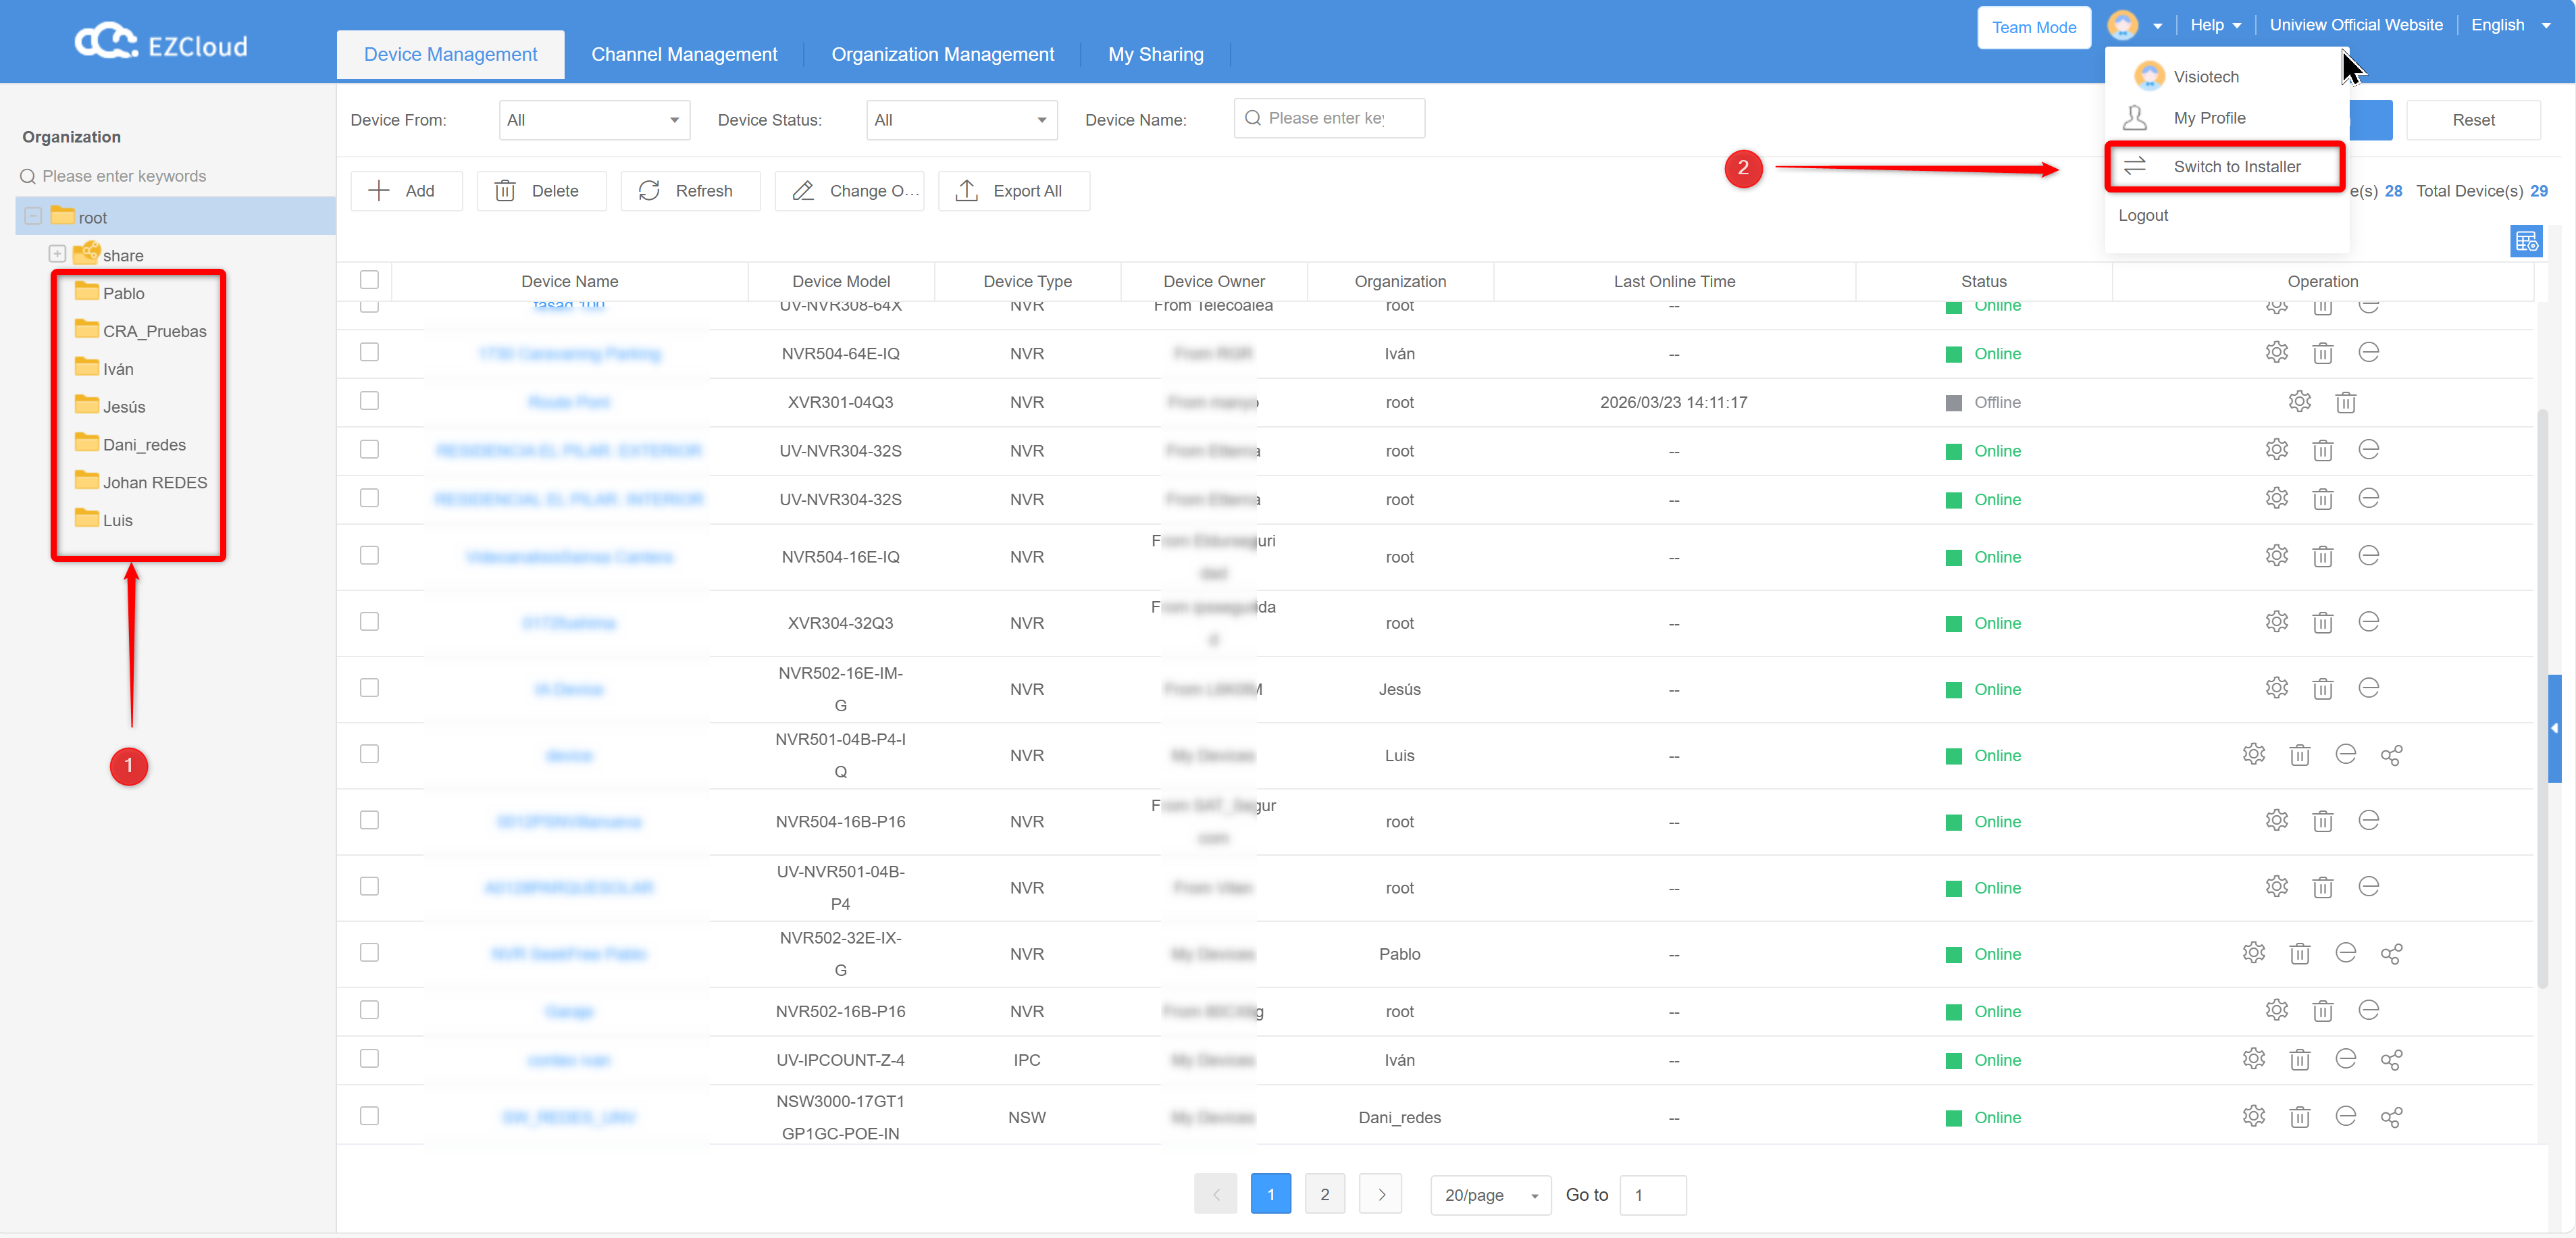Check the box for XVR301-04Q3 row
2576x1238 pixels.
pyautogui.click(x=369, y=401)
